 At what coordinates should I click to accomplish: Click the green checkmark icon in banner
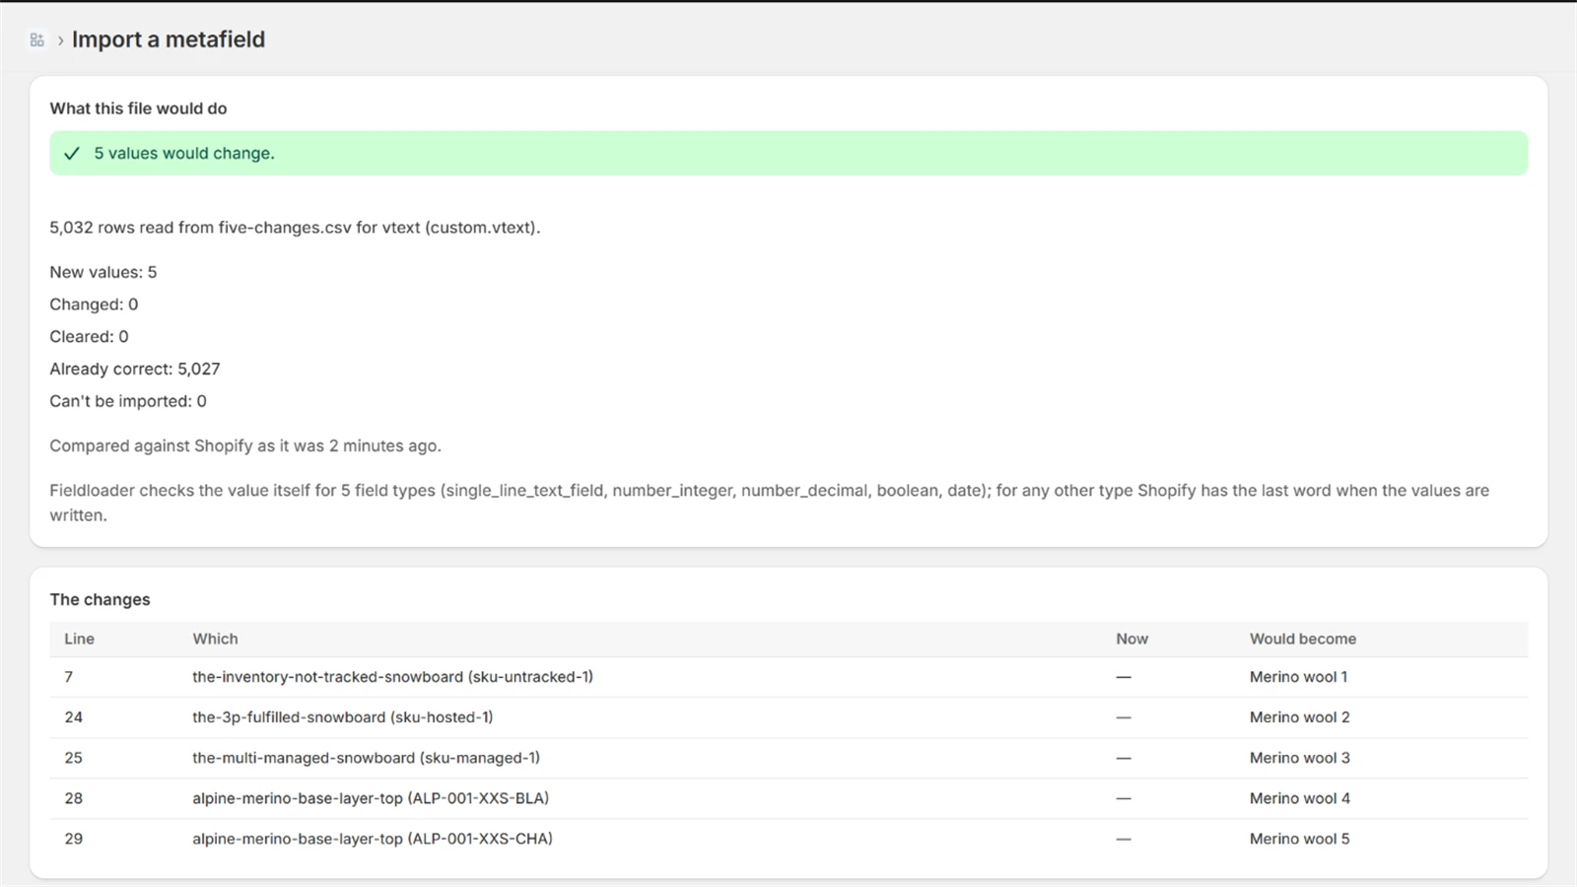point(72,154)
